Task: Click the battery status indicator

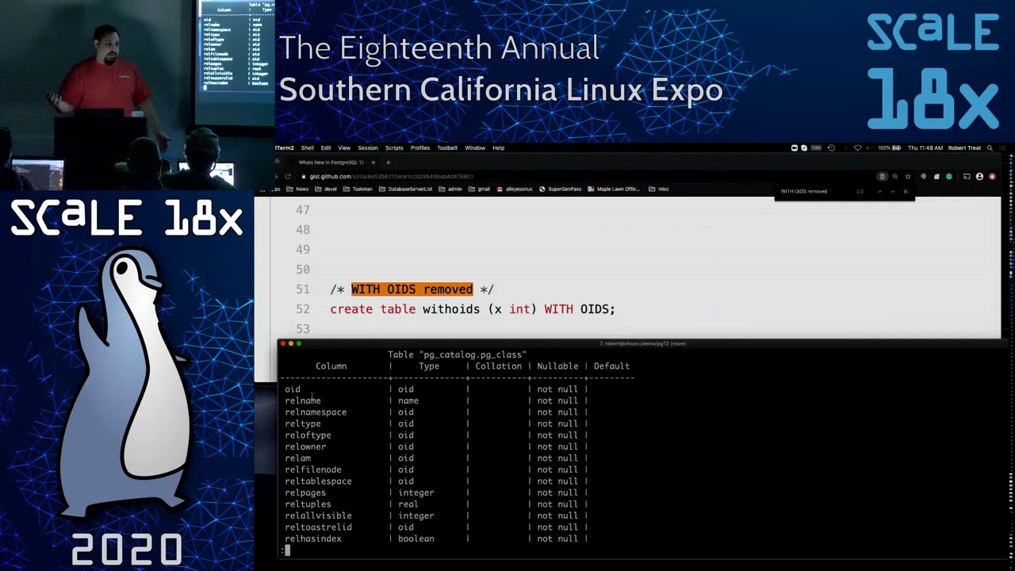Action: 889,148
